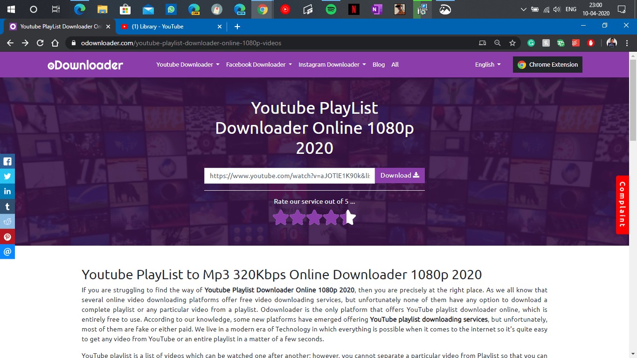Viewport: 637px width, 358px height.
Task: Open the All menu item
Action: [x=395, y=65]
